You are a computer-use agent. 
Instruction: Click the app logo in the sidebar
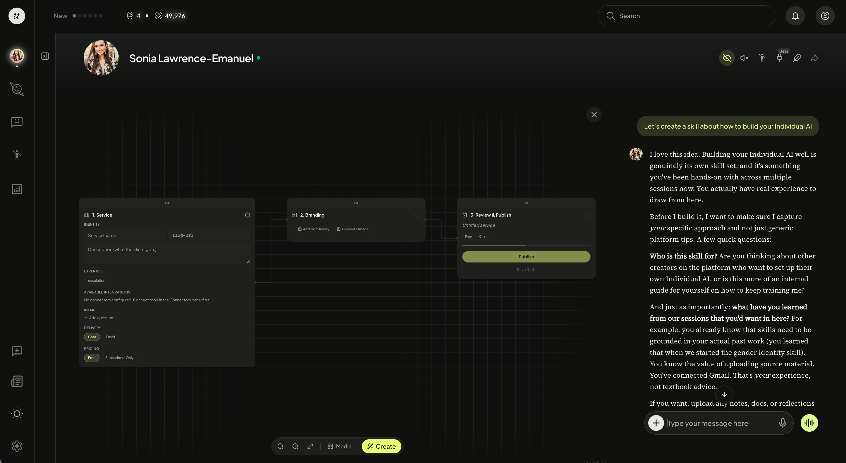click(17, 16)
